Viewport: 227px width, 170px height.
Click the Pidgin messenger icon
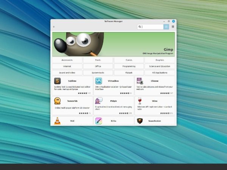(99, 101)
